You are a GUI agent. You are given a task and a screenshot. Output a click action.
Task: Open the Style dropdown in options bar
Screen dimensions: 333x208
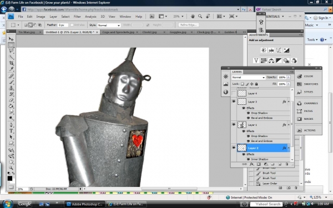[x=109, y=25]
